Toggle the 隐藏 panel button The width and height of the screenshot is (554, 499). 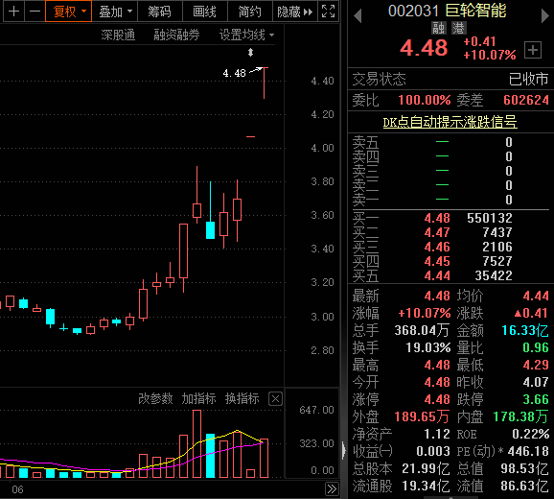295,12
